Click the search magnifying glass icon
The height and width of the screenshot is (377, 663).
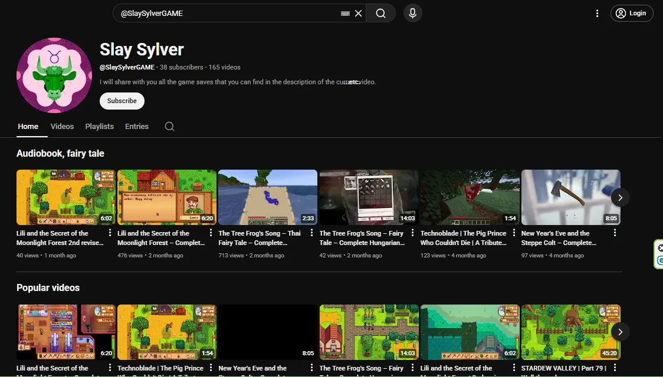[380, 12]
